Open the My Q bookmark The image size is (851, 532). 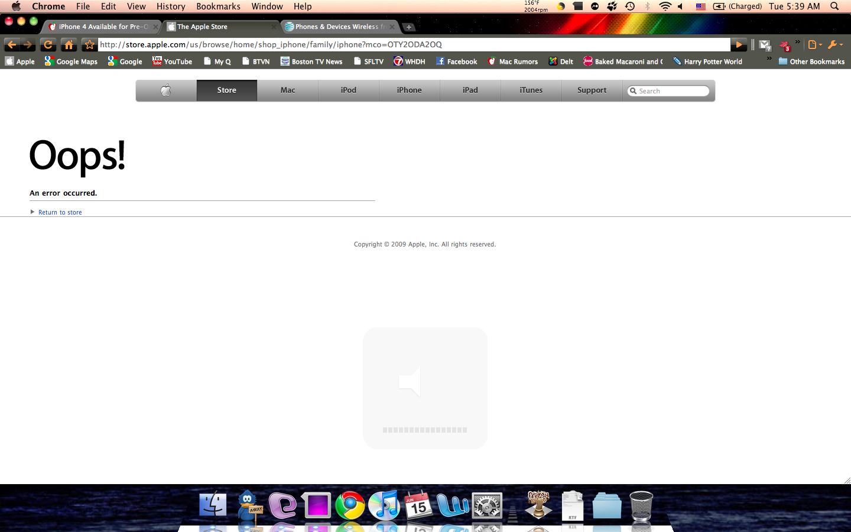(217, 61)
